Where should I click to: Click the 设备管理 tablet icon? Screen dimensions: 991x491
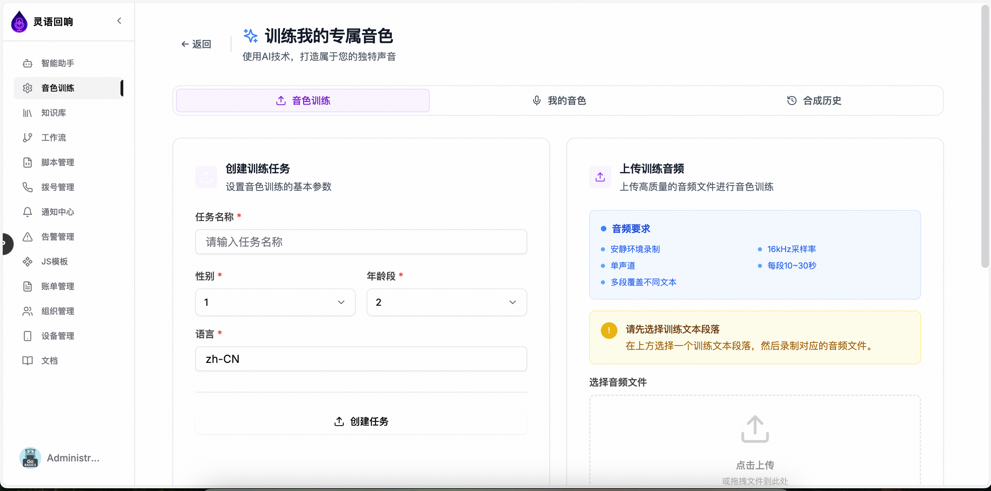coord(27,336)
